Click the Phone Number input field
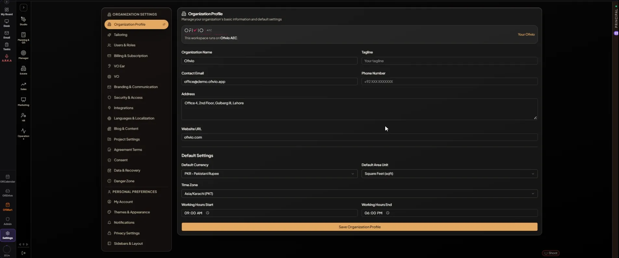619x258 pixels. pos(449,82)
